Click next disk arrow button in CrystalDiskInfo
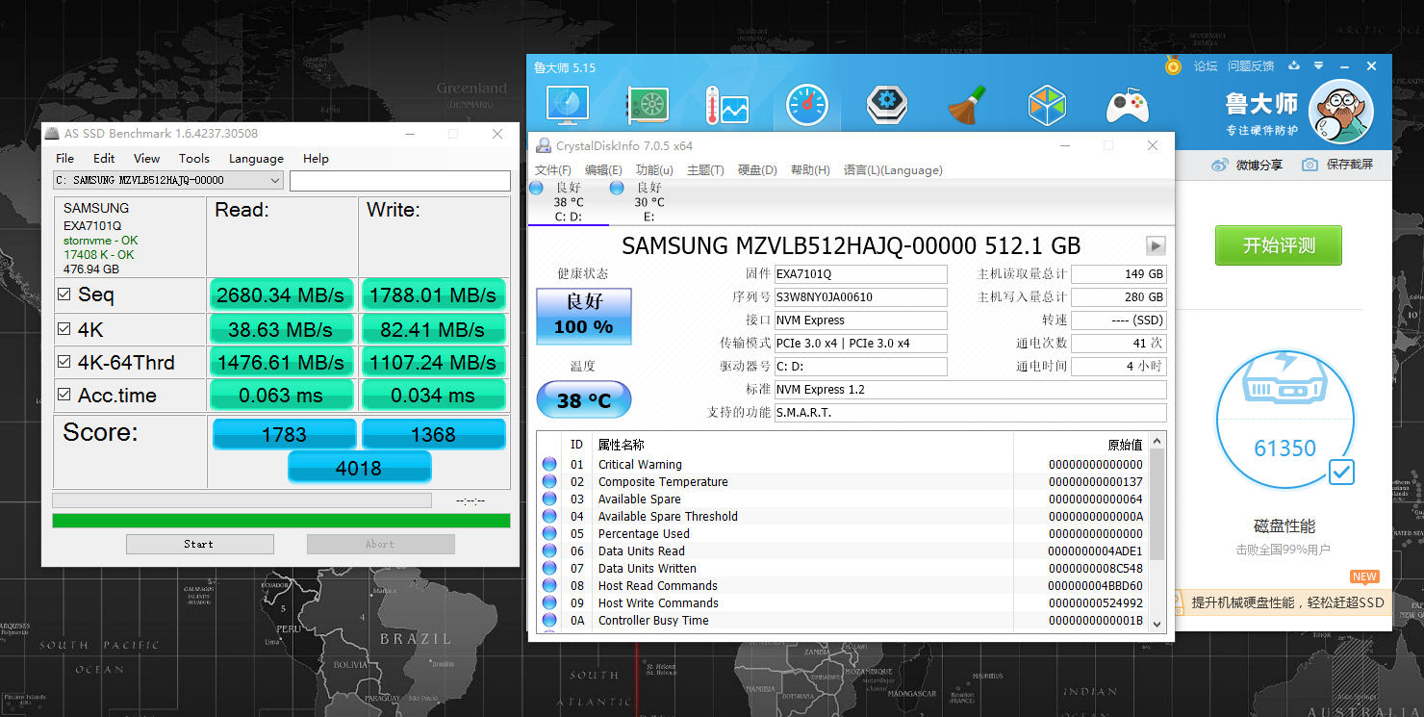 (1156, 245)
